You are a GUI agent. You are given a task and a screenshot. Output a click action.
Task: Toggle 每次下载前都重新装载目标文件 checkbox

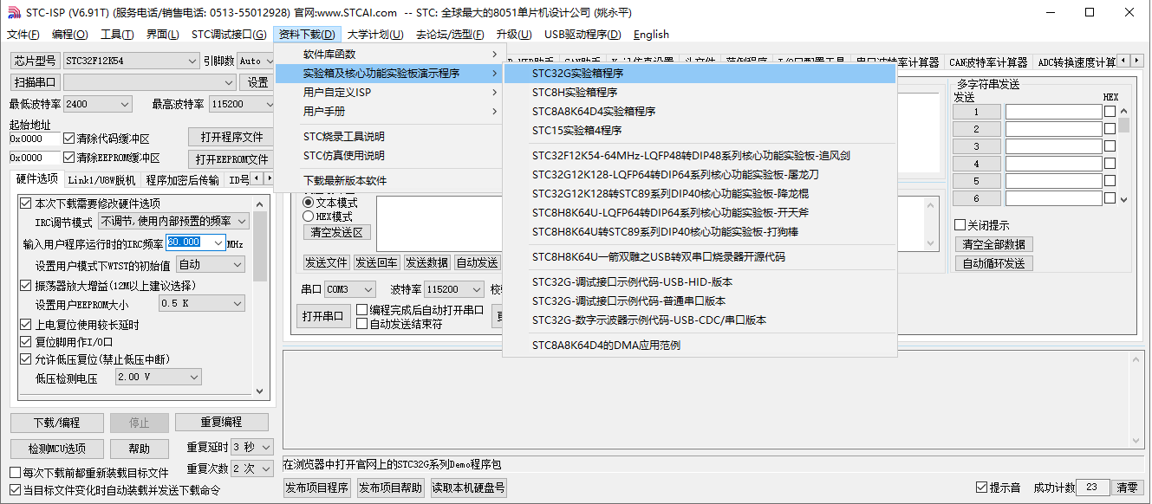pyautogui.click(x=15, y=473)
